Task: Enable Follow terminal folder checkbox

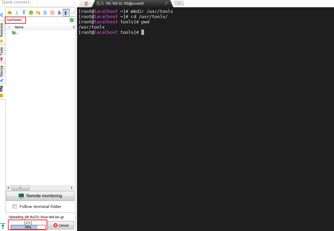Action: pyautogui.click(x=15, y=206)
